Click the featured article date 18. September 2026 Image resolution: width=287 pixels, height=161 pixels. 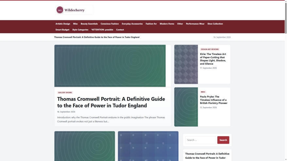[66, 112]
